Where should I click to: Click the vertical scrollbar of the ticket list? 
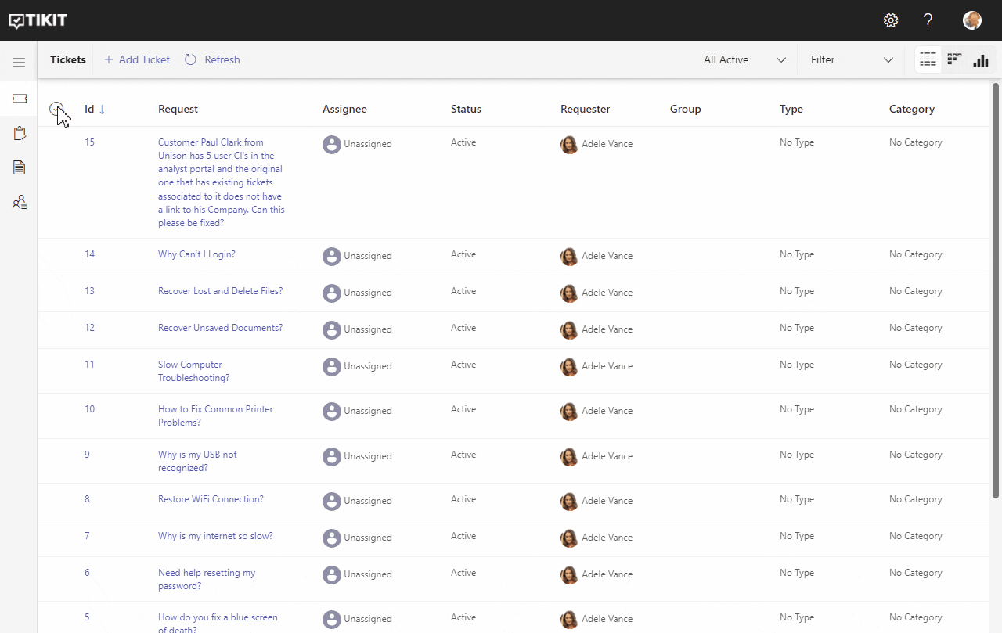[996, 290]
